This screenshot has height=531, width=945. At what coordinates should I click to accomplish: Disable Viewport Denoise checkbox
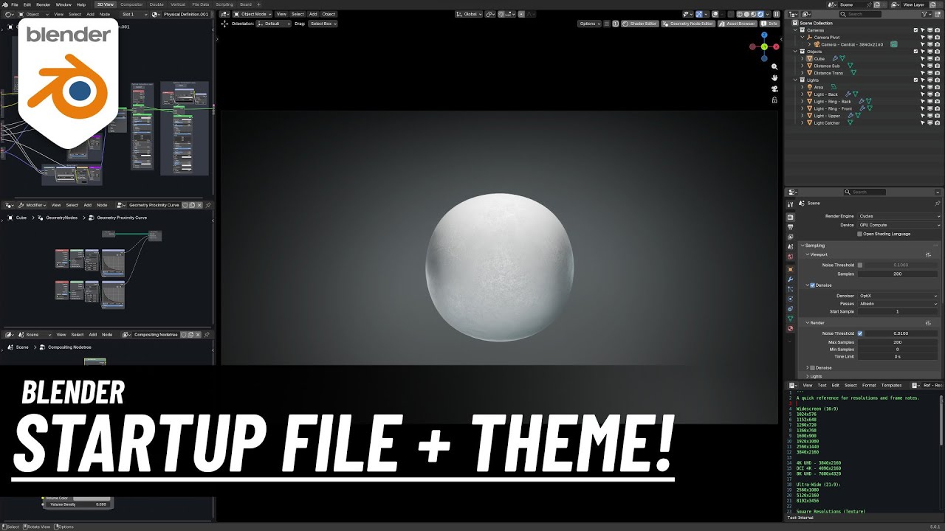[x=813, y=285]
